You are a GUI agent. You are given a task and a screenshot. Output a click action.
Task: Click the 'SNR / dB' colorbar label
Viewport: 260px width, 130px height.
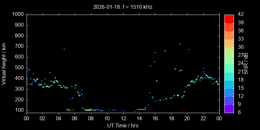pos(246,64)
